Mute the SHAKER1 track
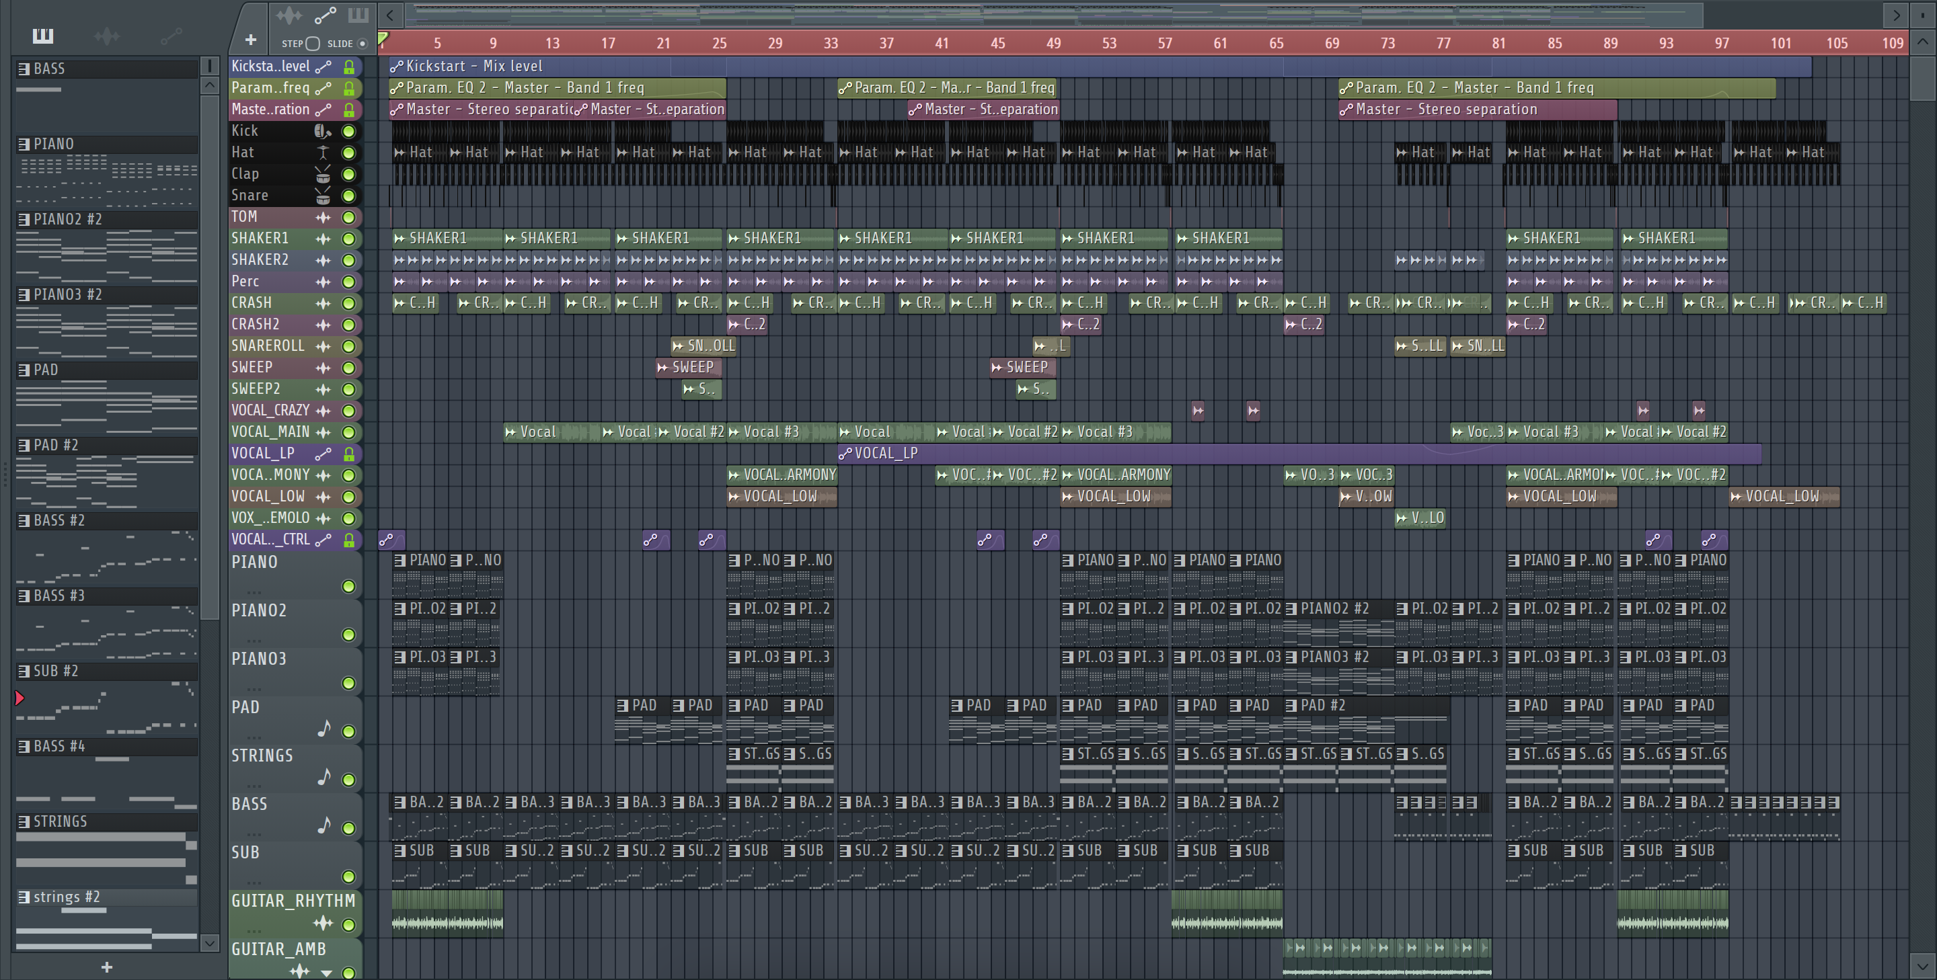 (x=348, y=239)
